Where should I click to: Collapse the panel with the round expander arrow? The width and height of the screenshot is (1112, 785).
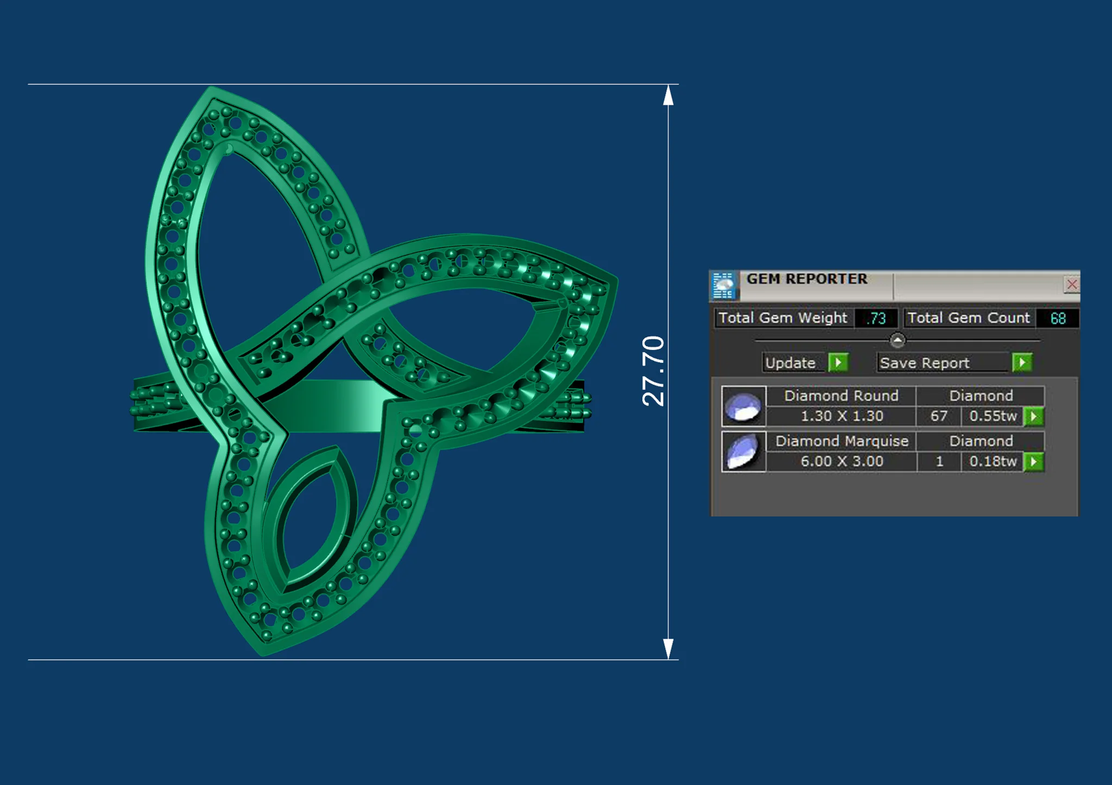tap(898, 340)
